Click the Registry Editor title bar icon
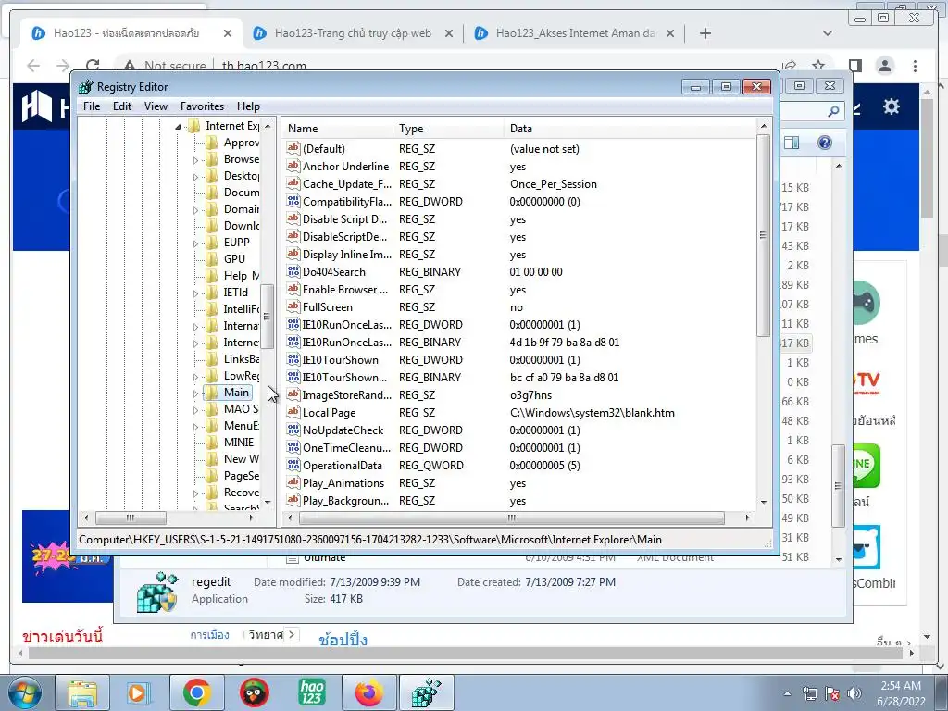 click(86, 87)
